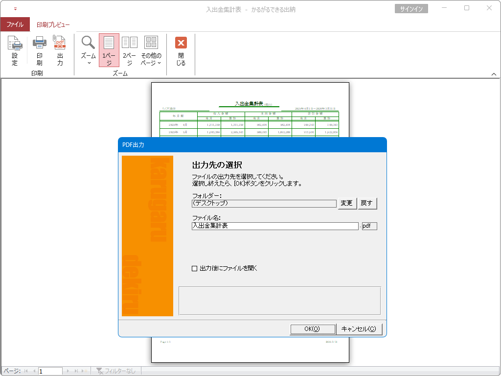Image resolution: width=501 pixels, height=376 pixels.
Task: Click the サインイン button
Action: [x=411, y=9]
